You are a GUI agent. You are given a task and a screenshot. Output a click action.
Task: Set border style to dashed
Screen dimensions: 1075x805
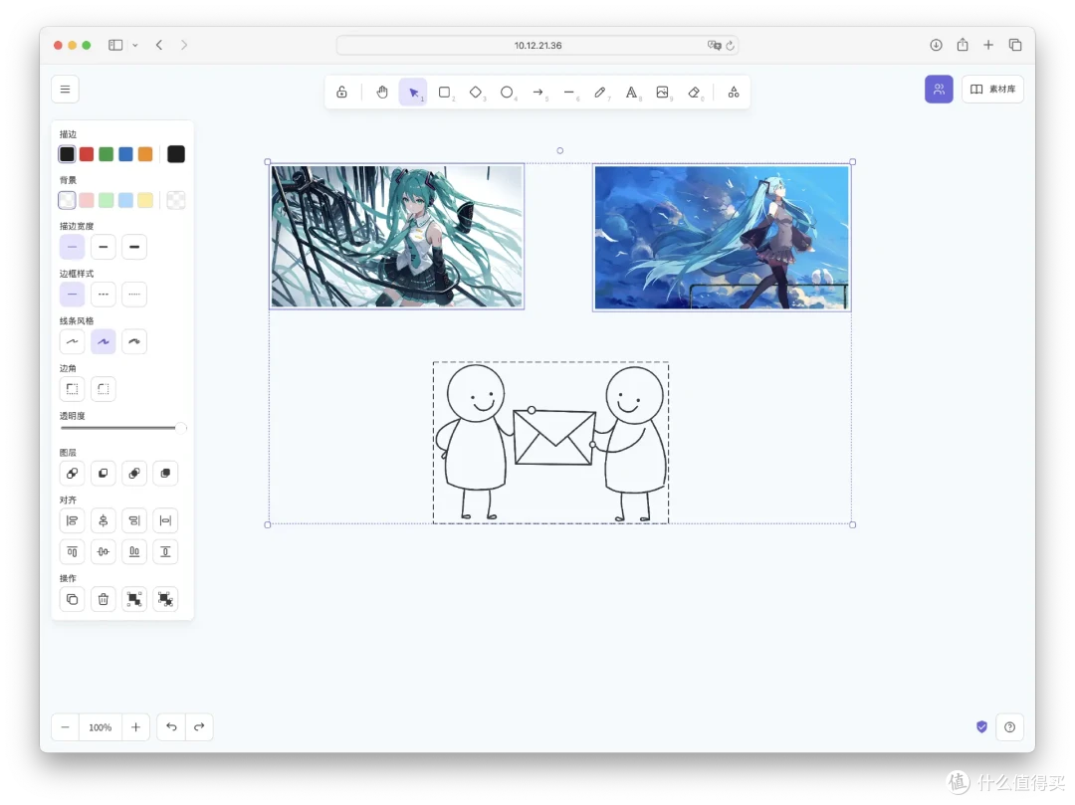(x=103, y=294)
